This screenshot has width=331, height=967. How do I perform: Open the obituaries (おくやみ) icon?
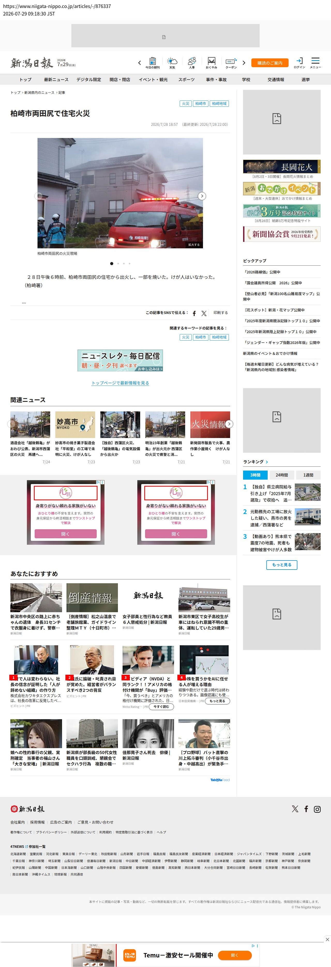(212, 63)
